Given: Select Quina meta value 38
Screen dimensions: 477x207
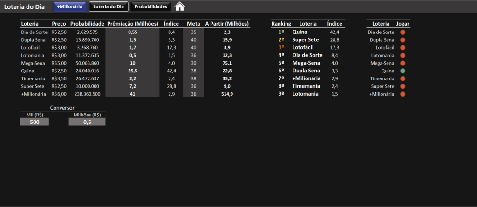Looking at the screenshot, I should [193, 71].
